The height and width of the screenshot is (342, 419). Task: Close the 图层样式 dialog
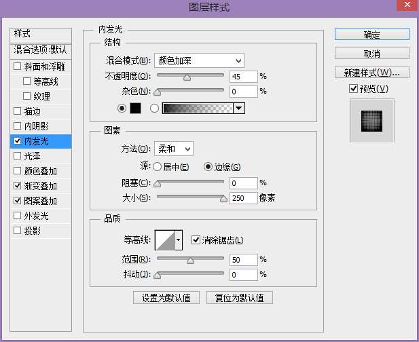(x=407, y=5)
